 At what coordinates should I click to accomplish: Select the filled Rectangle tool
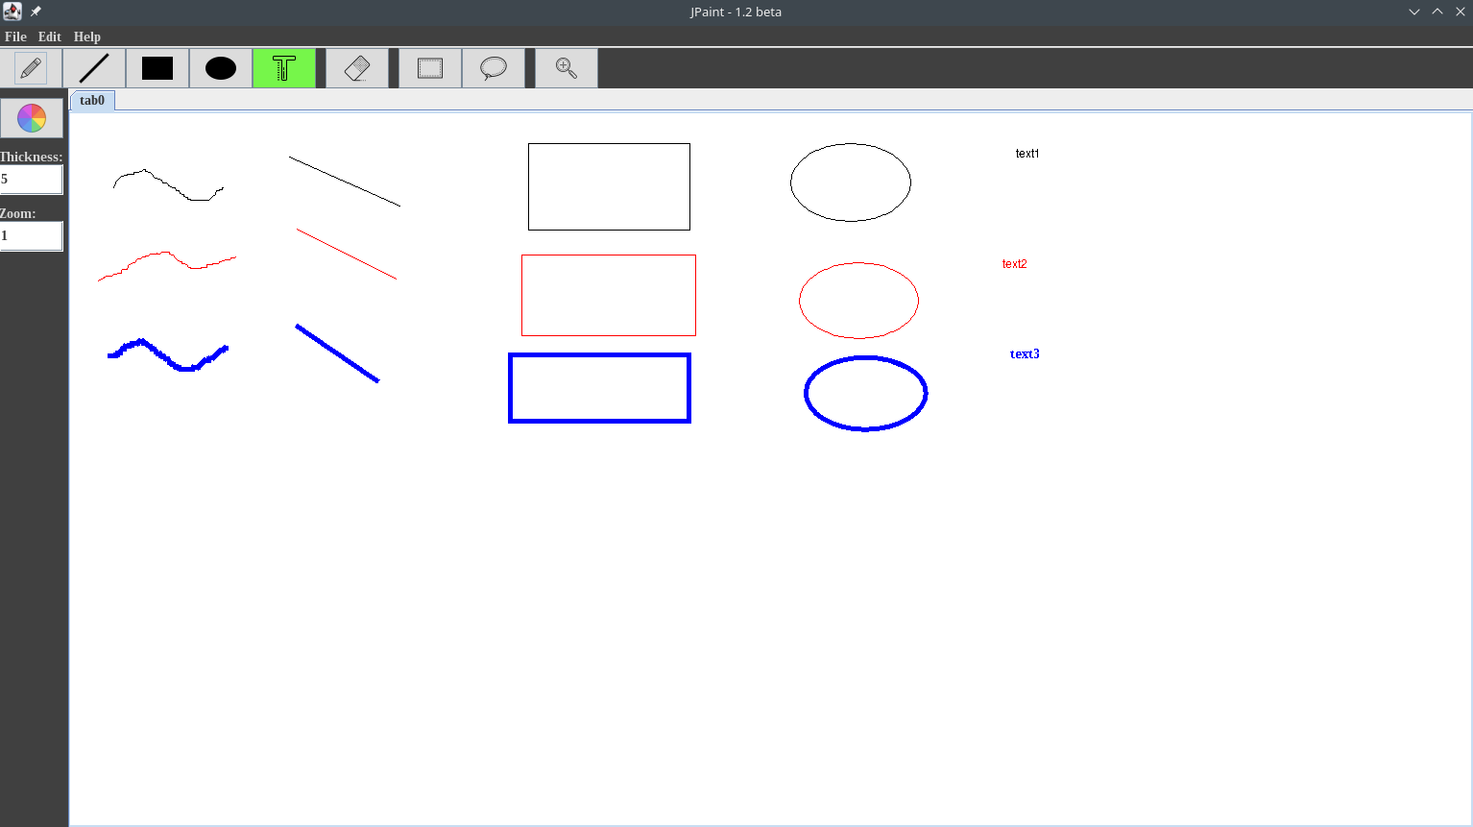point(157,68)
